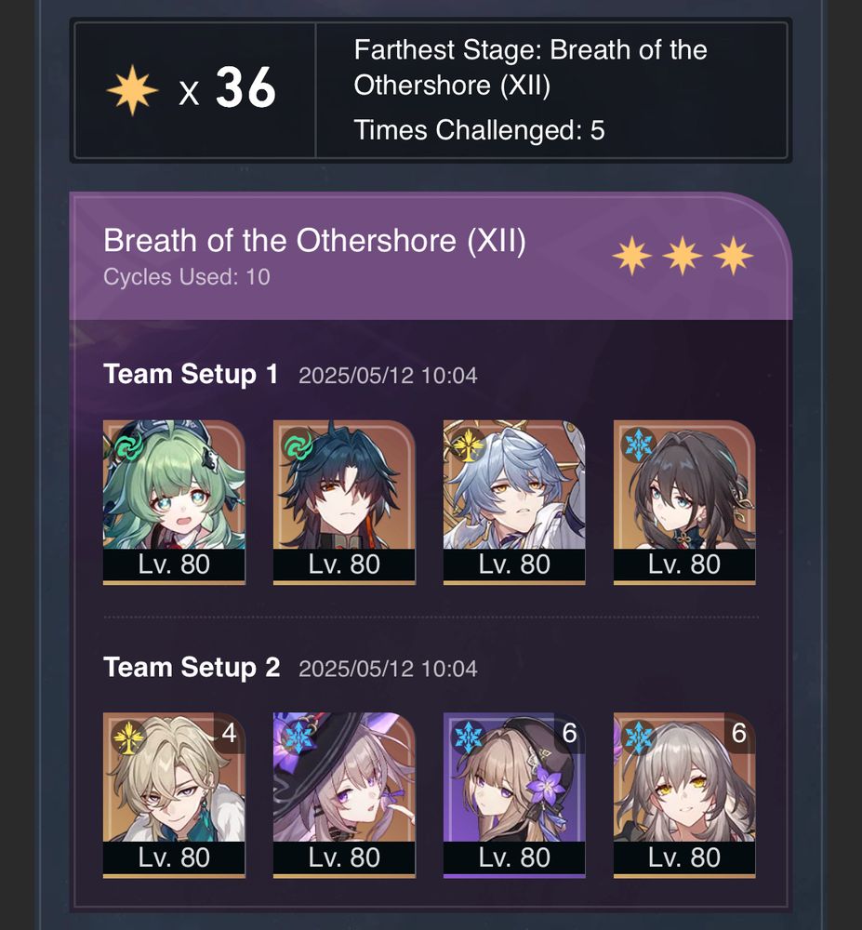Click the Times Challenged: 5 text
Screen dimensions: 862x930
point(479,130)
